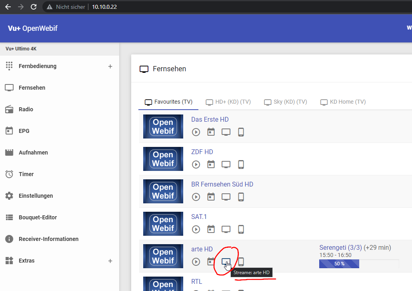This screenshot has width=412, height=291.
Task: Zap to ZDF HD via play icon
Action: coord(196,165)
